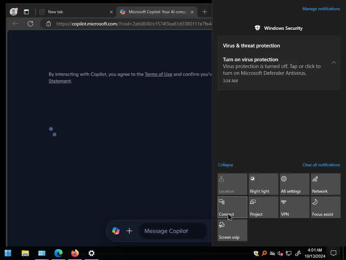The height and width of the screenshot is (260, 346).
Task: View site info via the lock icon
Action: point(49,24)
